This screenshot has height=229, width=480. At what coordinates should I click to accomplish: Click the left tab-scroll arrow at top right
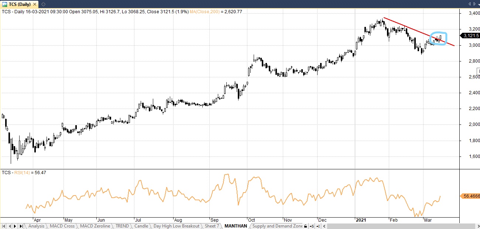pyautogui.click(x=469, y=4)
